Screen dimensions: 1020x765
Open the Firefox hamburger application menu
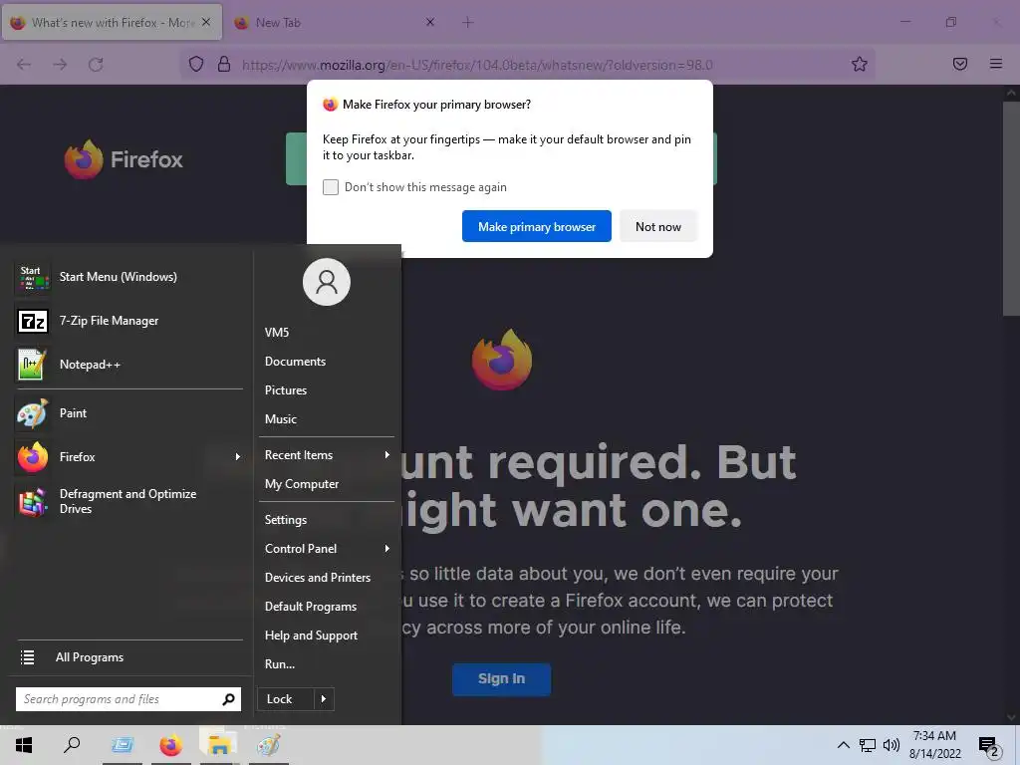[996, 64]
